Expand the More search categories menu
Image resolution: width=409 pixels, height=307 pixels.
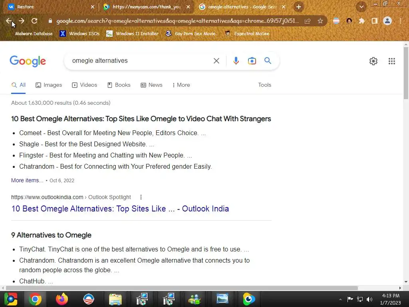click(x=181, y=85)
